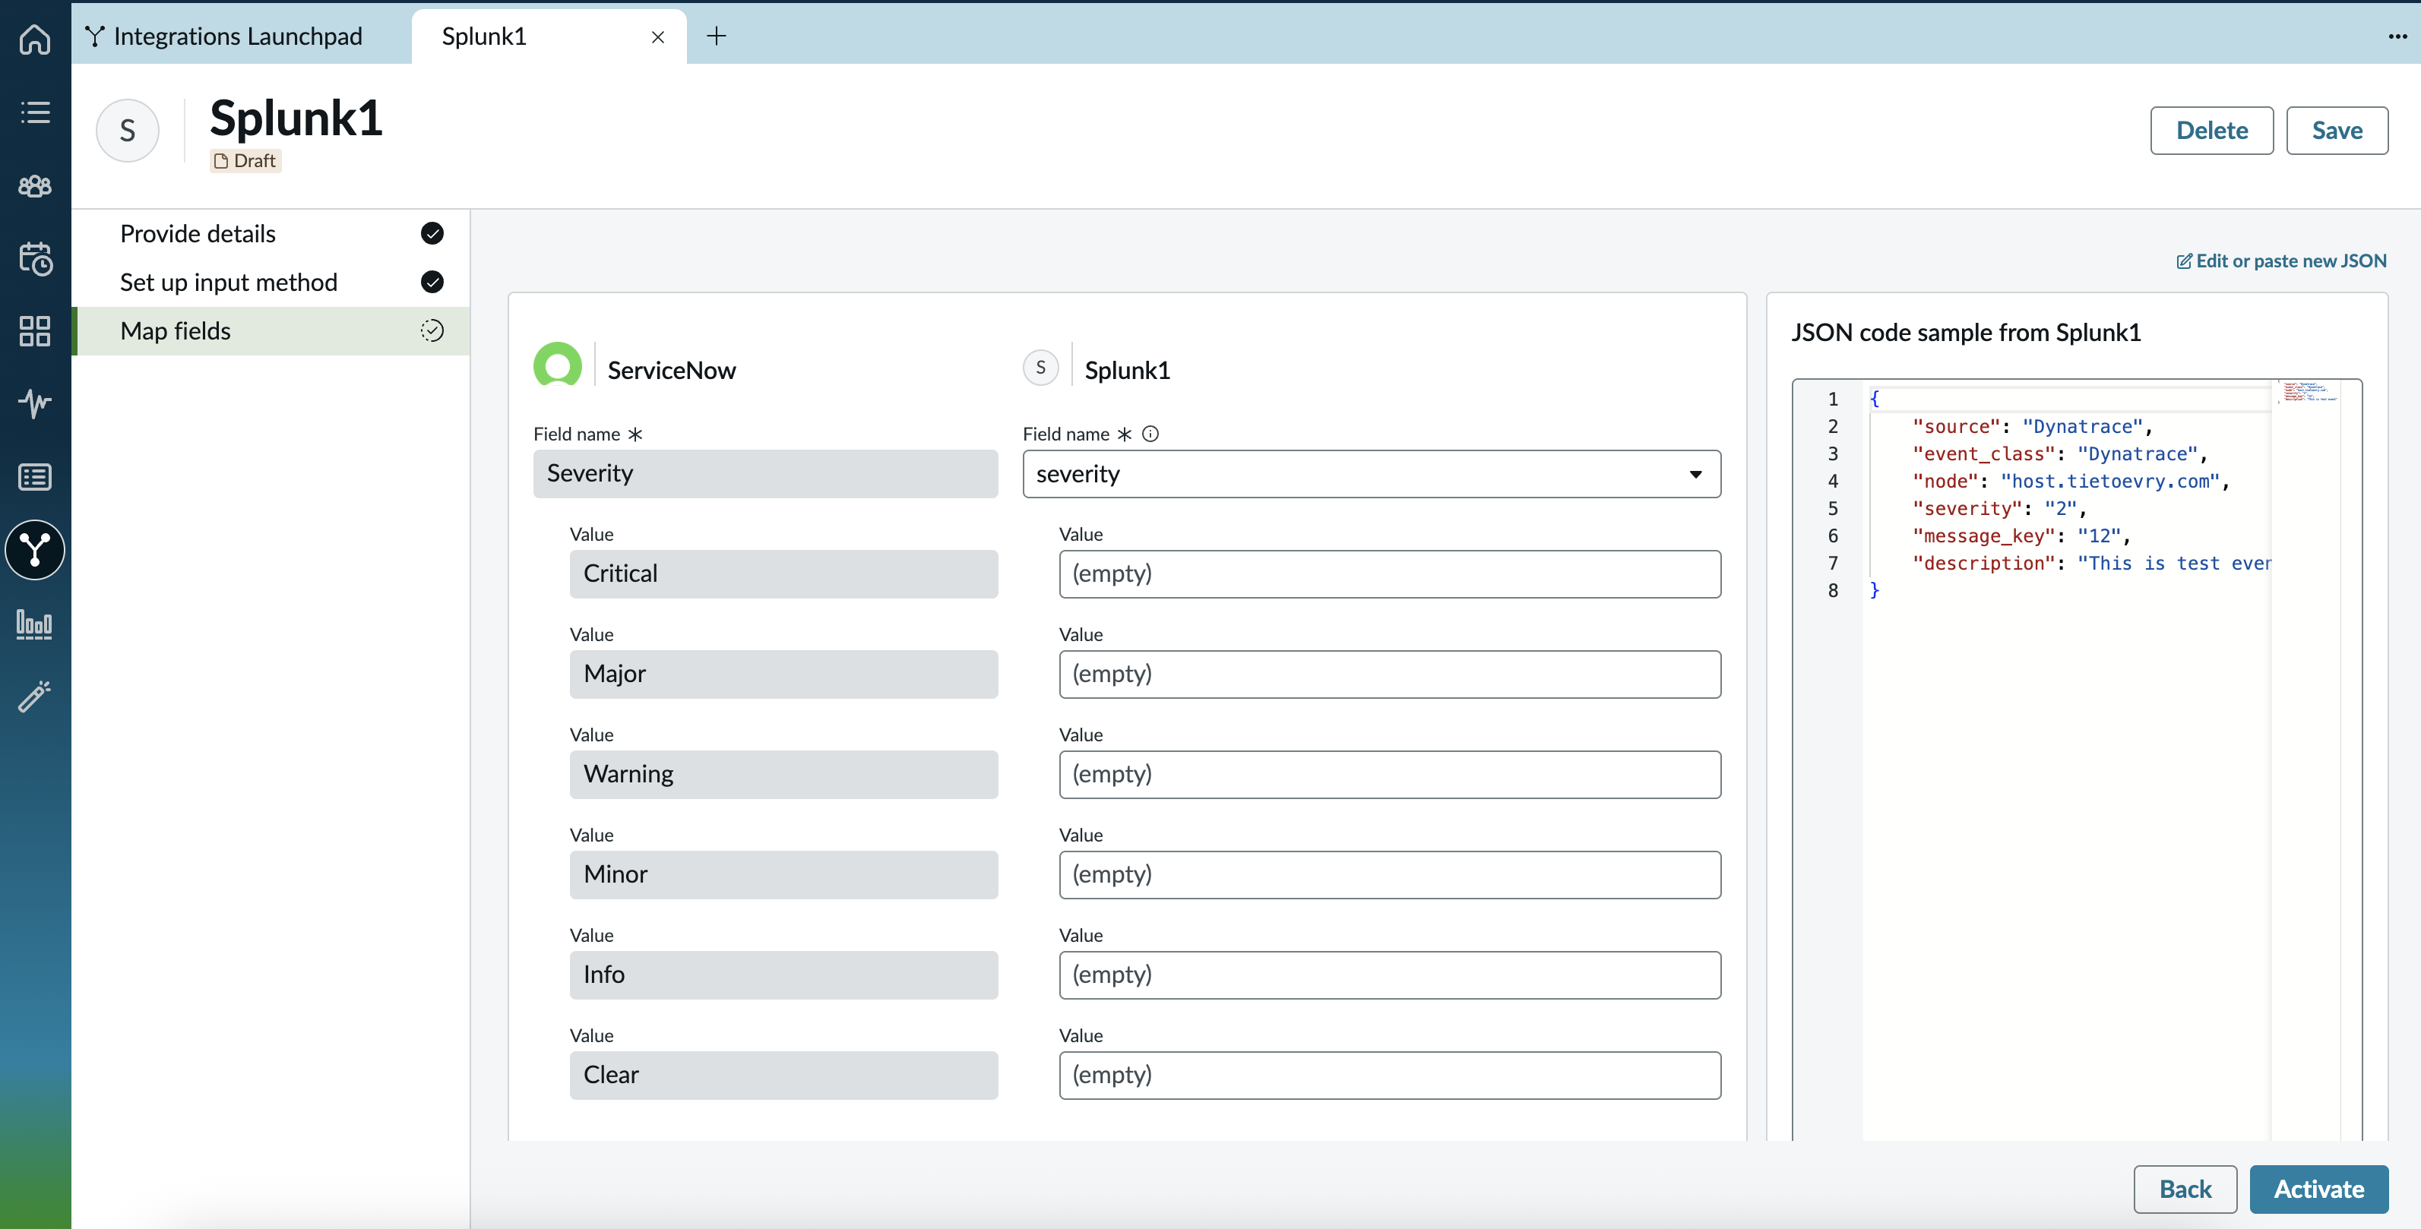Viewport: 2421px width, 1229px height.
Task: Click the "source": "Dynatrace" JSON line
Action: pos(2032,427)
